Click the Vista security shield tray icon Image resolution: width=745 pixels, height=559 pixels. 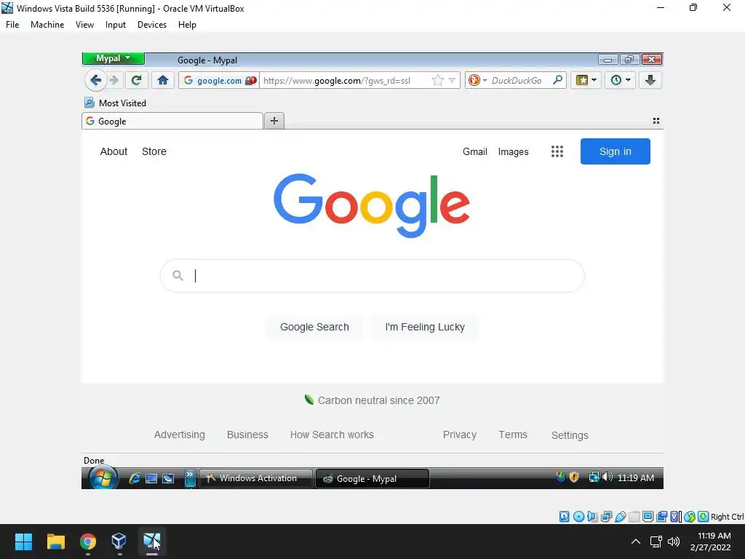point(574,477)
